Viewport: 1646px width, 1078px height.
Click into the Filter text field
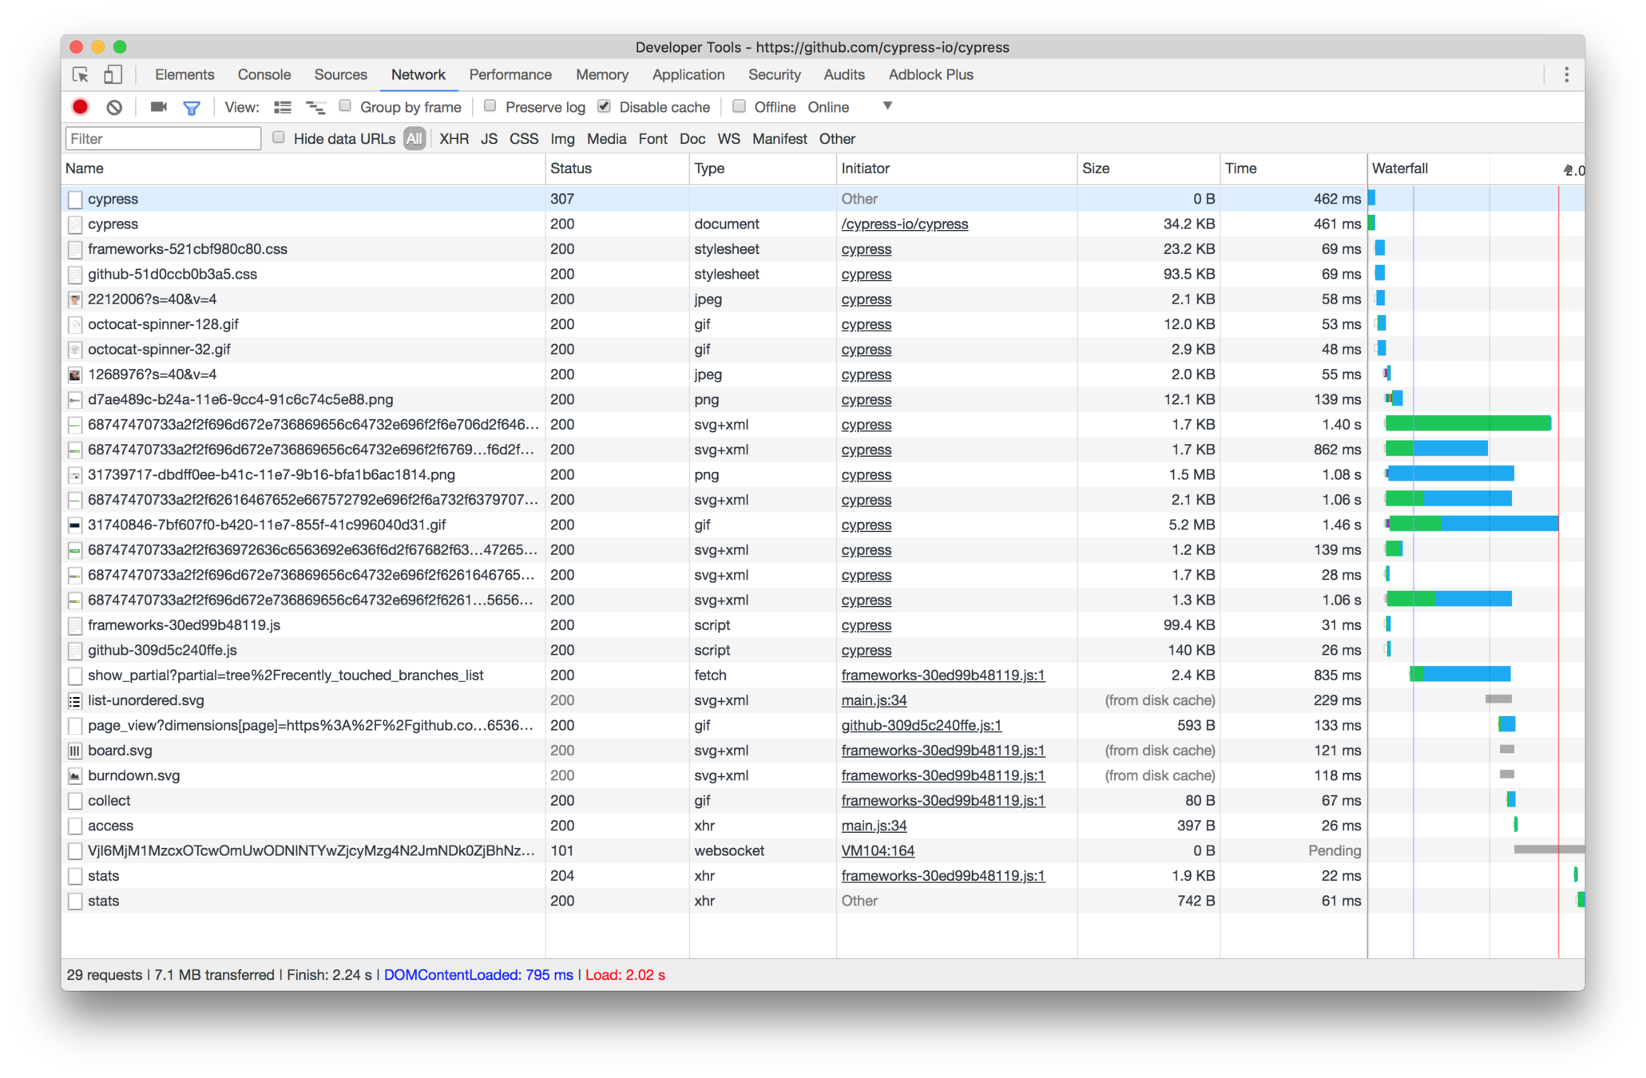click(163, 139)
